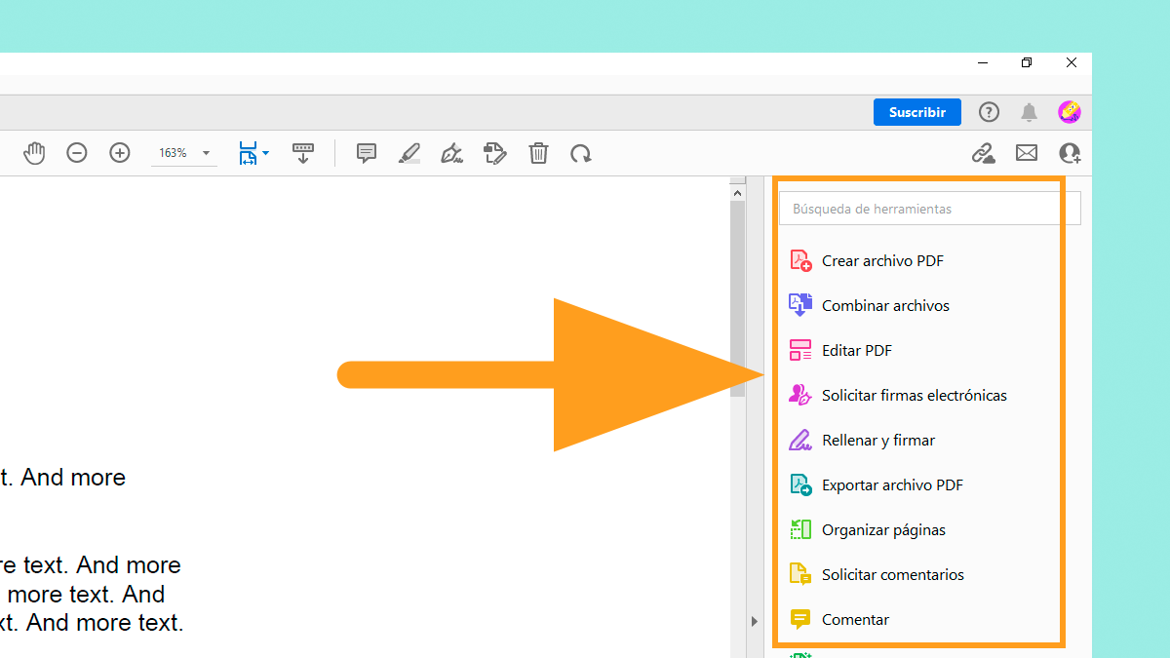Open the Editar PDF tool
This screenshot has height=658, width=1170.
855,350
